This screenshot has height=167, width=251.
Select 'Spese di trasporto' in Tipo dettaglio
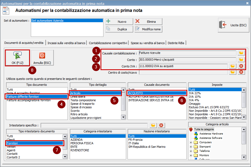coord(96,104)
